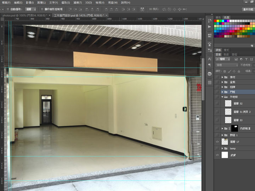The width and height of the screenshot is (255, 191).
Task: Collapse the 外地板 layer group
Action: 222,97
